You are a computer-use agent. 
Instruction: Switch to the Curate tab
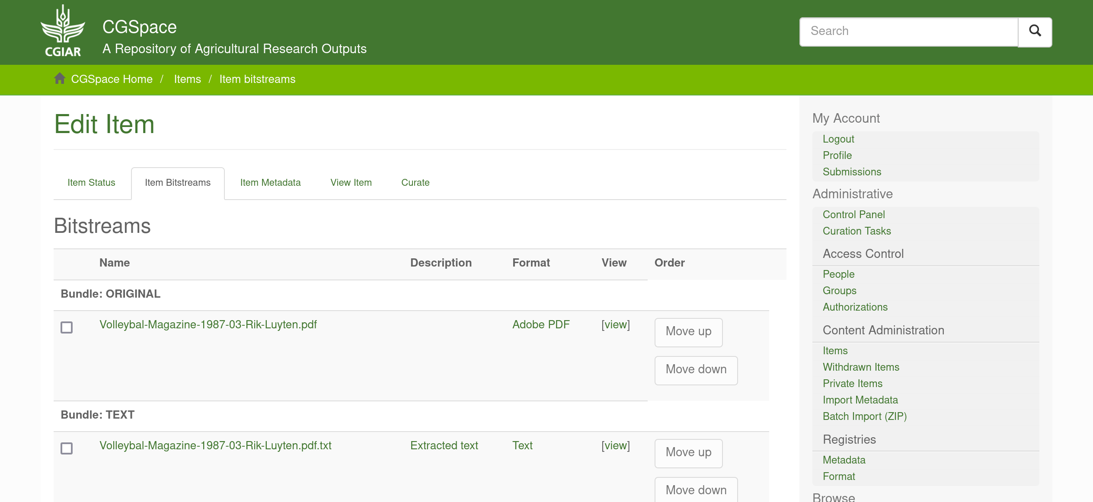click(415, 182)
